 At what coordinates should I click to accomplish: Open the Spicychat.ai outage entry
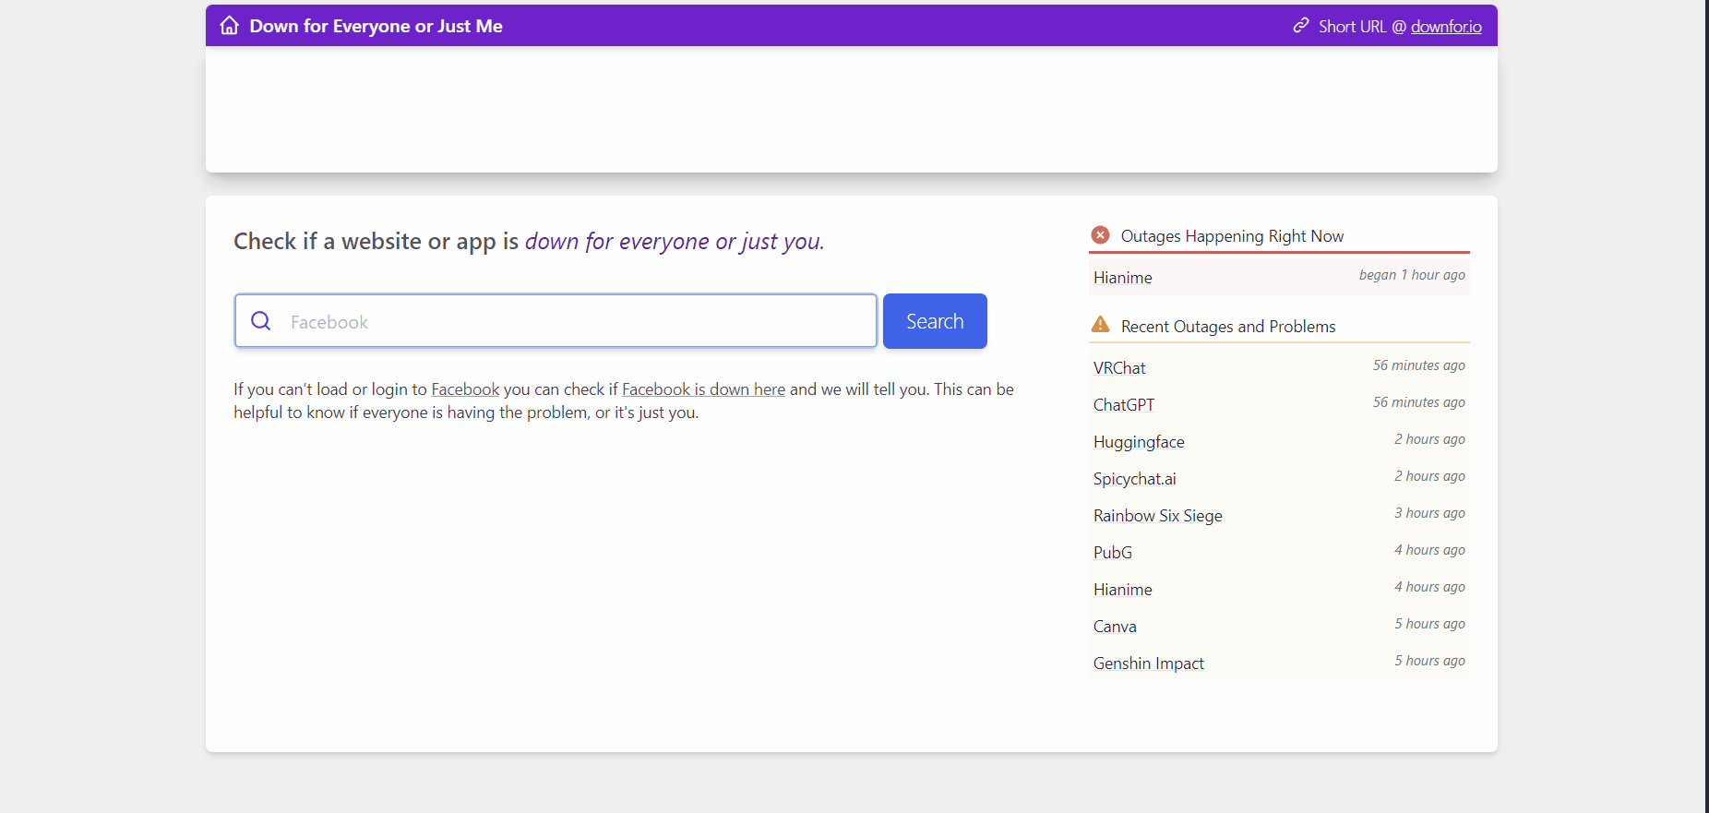tap(1135, 479)
